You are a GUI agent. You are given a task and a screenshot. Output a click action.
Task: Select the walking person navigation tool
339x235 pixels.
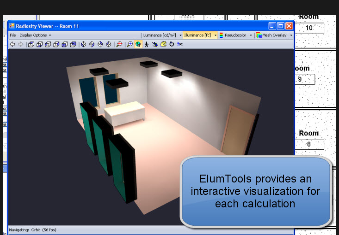[147, 44]
